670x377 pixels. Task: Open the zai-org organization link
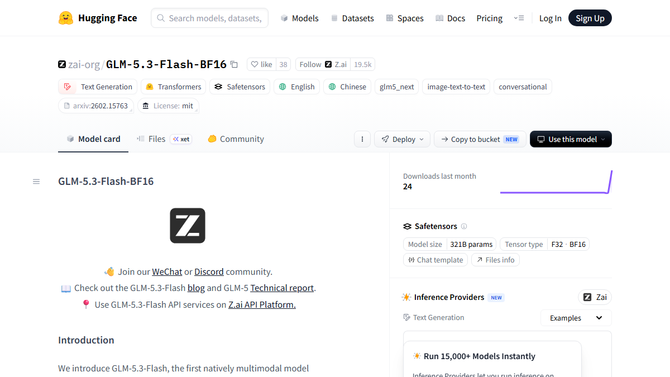click(84, 64)
